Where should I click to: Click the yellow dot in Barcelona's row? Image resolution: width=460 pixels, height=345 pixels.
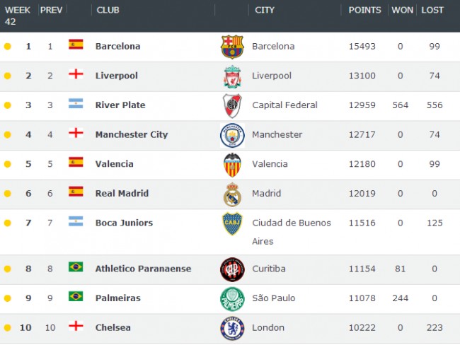(8, 47)
